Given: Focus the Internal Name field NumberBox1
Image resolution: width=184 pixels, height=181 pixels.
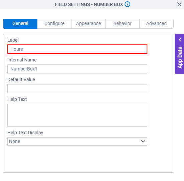Looking at the screenshot, I should click(x=77, y=69).
